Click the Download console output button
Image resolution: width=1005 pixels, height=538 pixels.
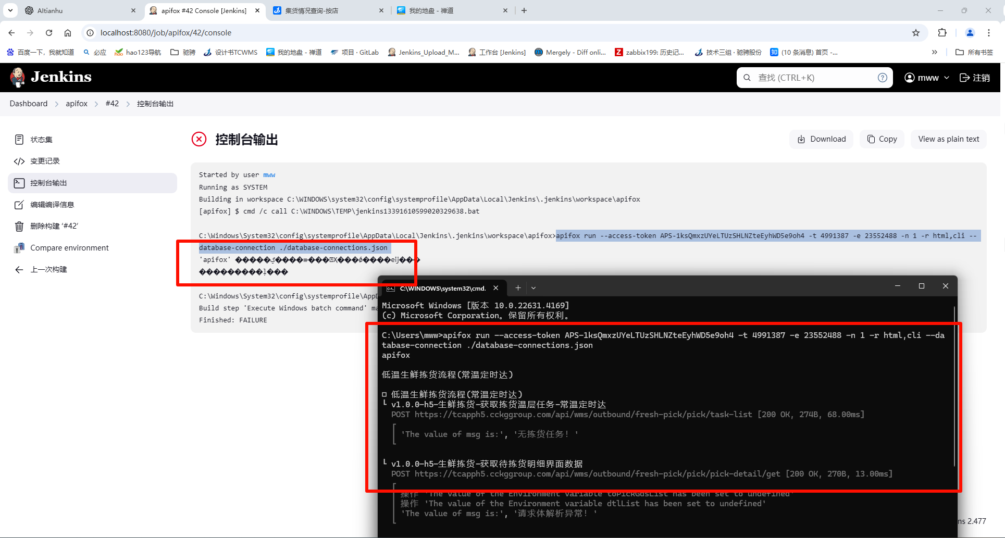tap(822, 139)
